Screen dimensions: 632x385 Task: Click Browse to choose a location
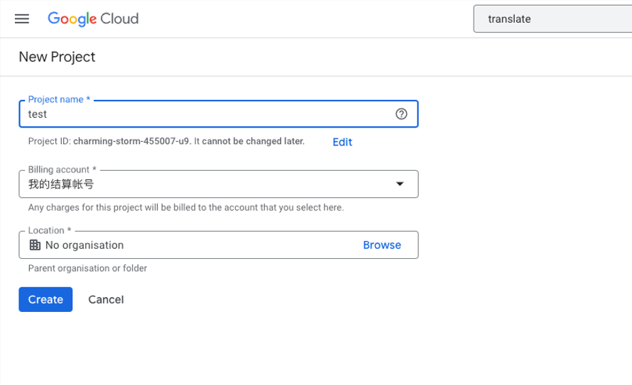382,245
